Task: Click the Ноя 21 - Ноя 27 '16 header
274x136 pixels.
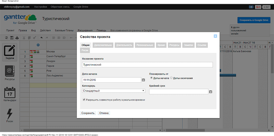Action: point(244,43)
